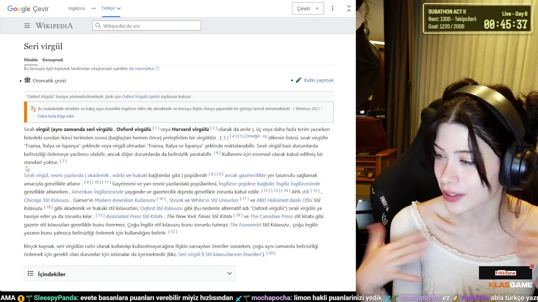Click the Wikipedia'da ara search field
The height and width of the screenshot is (302, 538).
coord(147,26)
